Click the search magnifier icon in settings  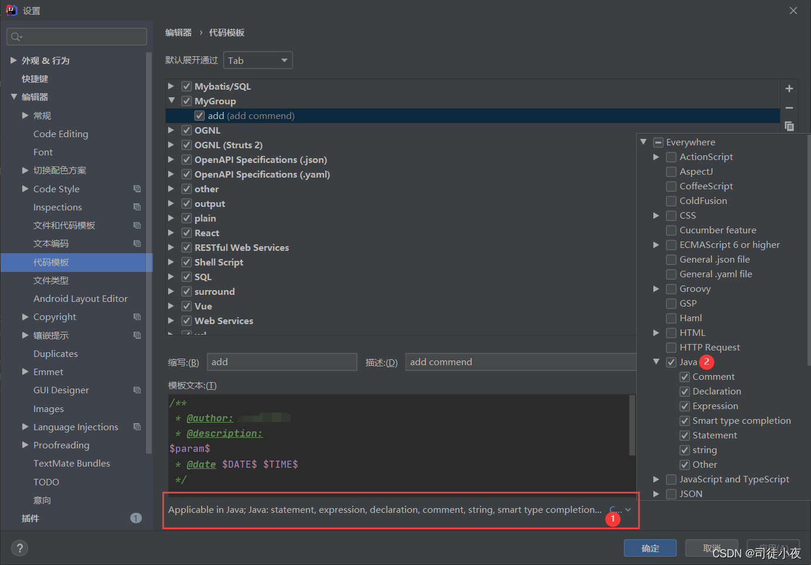pyautogui.click(x=16, y=37)
